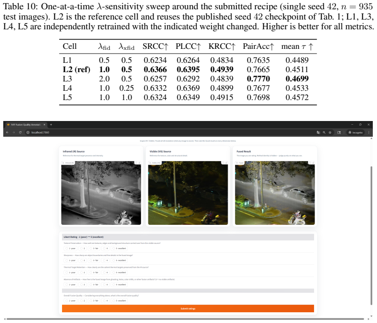Close the IVIF Fusion Quality Annotation tab
The image size is (377, 323).
pyautogui.click(x=44, y=125)
